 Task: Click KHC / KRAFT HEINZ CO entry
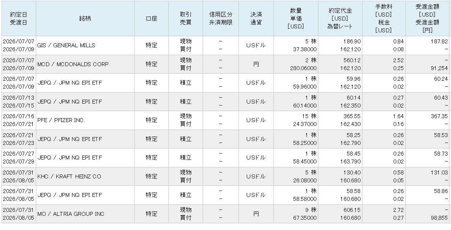(69, 176)
